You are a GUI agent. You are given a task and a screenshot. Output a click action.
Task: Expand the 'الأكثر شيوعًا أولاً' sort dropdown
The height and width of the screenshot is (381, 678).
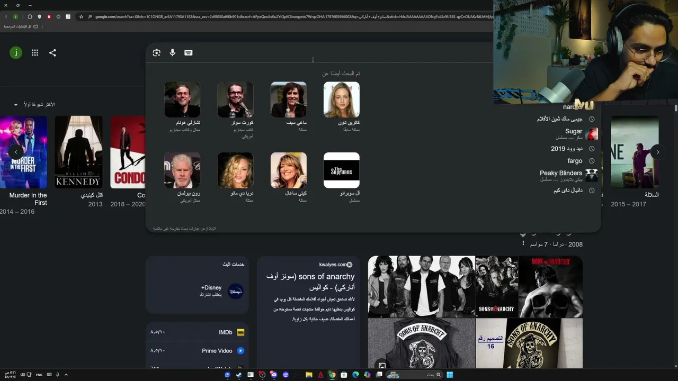pyautogui.click(x=34, y=105)
